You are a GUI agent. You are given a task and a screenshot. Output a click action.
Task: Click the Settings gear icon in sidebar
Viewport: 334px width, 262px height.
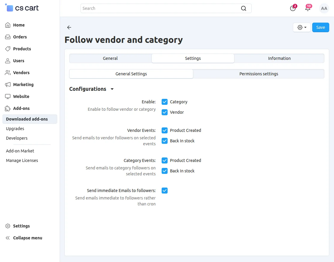[8, 226]
